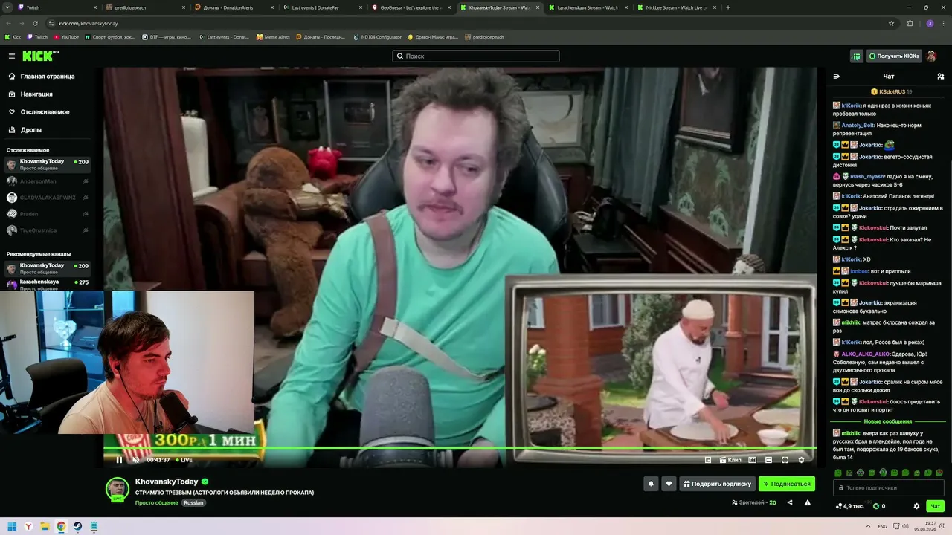Open chat users list icon
952x535 pixels.
(x=940, y=77)
